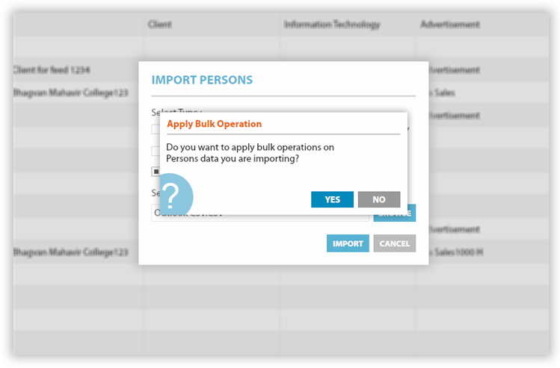The height and width of the screenshot is (368, 560).
Task: Click the CANCEL button in Import Persons
Action: pyautogui.click(x=395, y=243)
